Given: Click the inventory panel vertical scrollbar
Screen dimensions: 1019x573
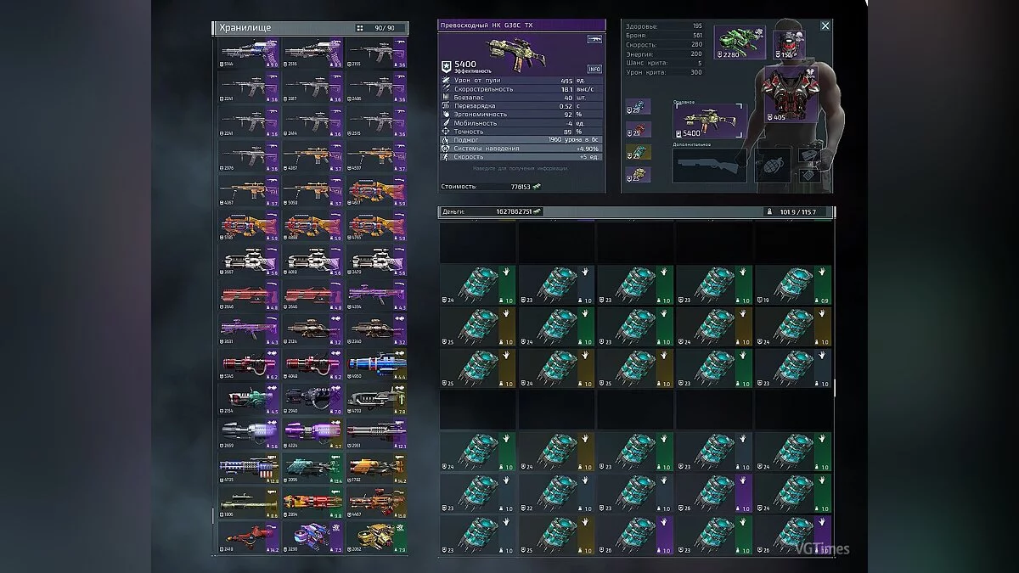Looking at the screenshot, I should coord(834,387).
